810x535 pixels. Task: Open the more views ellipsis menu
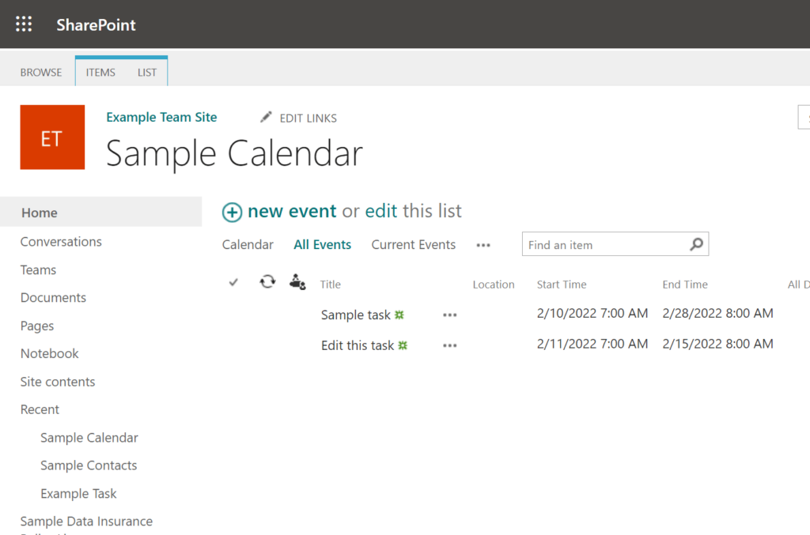[483, 246]
